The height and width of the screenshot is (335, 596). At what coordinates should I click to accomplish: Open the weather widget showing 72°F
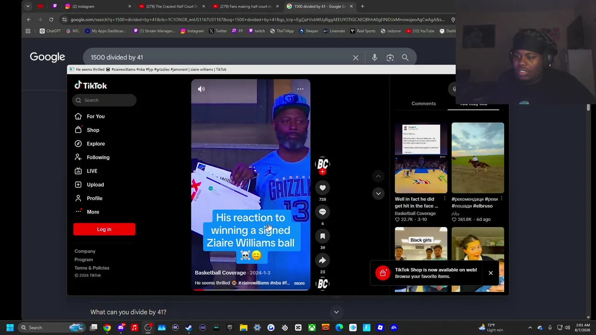pos(490,328)
